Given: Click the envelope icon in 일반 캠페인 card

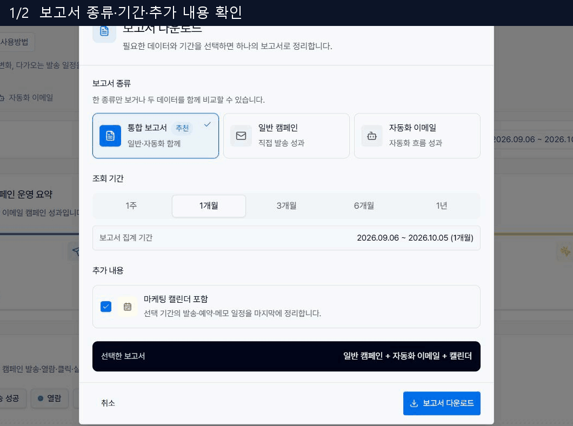Looking at the screenshot, I should click(x=241, y=136).
